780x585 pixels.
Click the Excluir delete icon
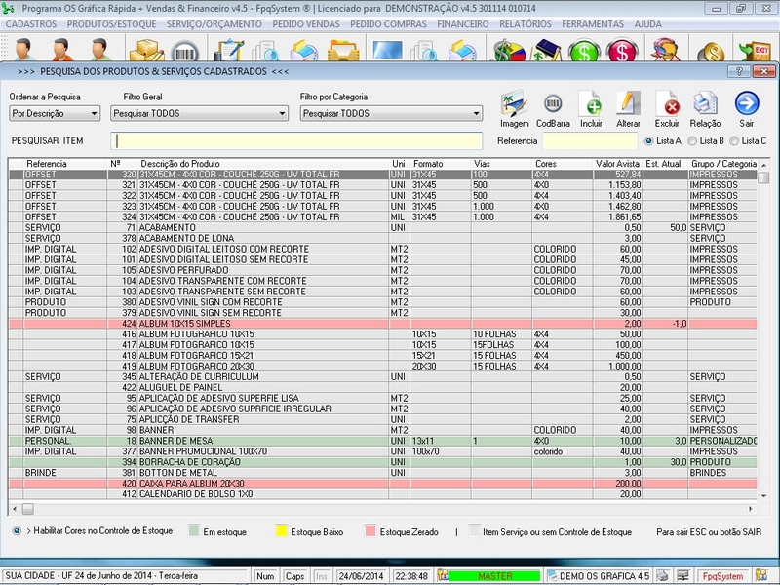[x=667, y=104]
